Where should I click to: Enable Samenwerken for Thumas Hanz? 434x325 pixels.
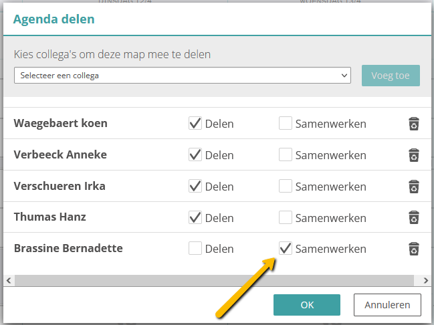286,217
